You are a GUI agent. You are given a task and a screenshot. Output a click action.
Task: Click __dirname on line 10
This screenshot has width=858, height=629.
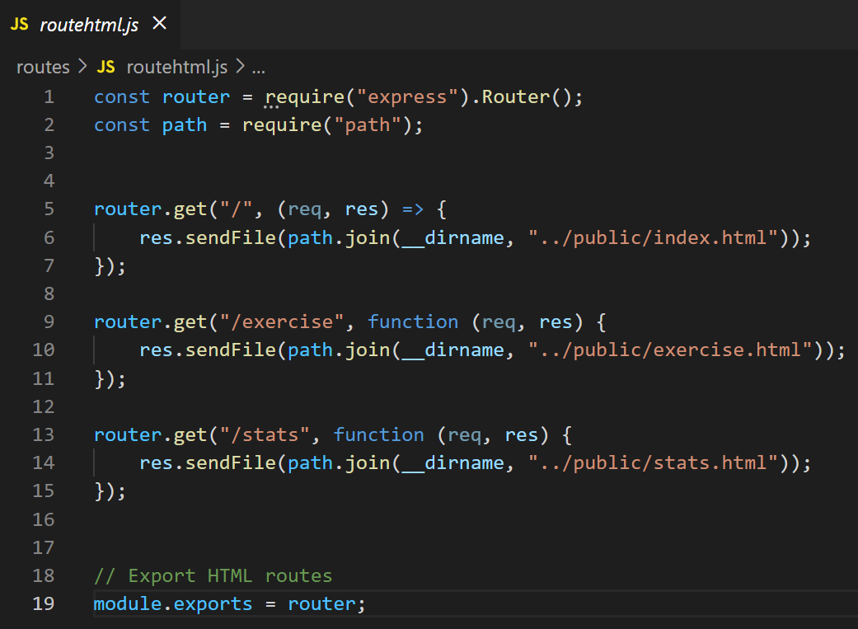453,350
